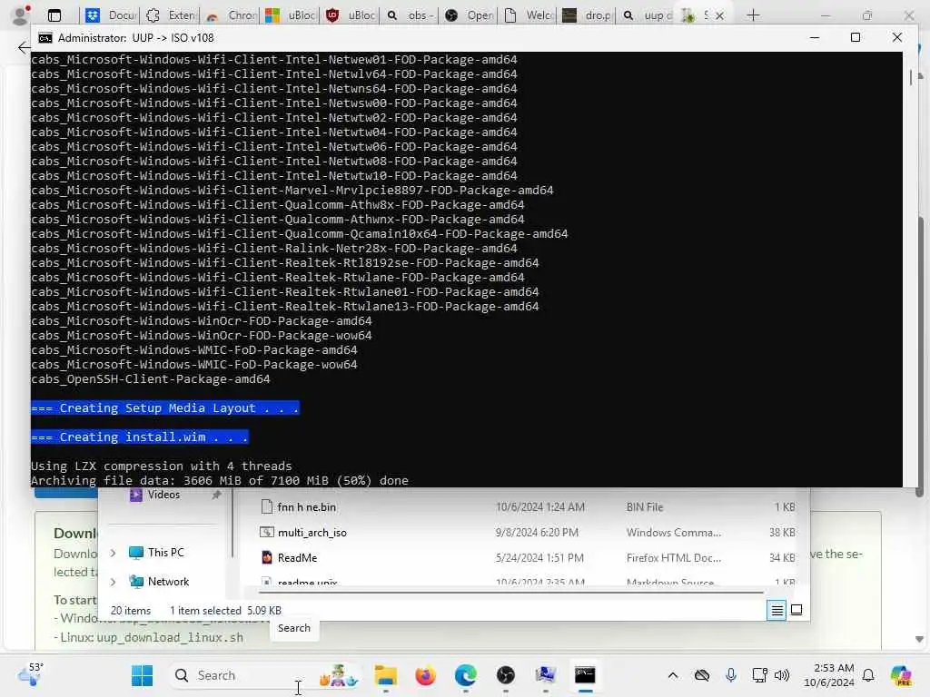
Task: Switch to the 'Open' OBS browser tab
Action: 470,15
